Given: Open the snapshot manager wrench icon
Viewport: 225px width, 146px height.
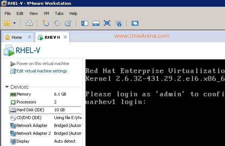Looking at the screenshot, I should tap(68, 23).
